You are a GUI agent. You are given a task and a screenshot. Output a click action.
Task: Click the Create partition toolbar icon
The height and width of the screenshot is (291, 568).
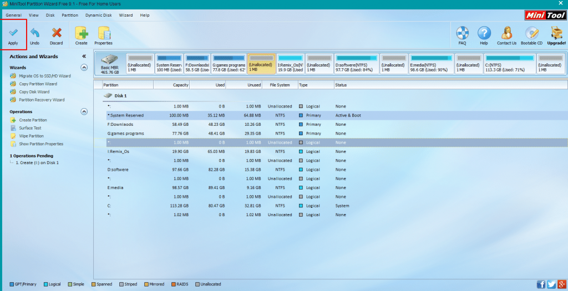[82, 33]
